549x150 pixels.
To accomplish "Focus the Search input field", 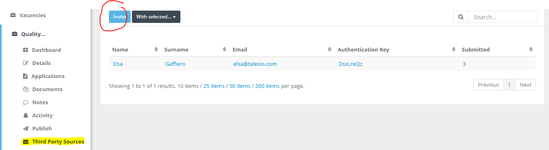I will coord(503,17).
